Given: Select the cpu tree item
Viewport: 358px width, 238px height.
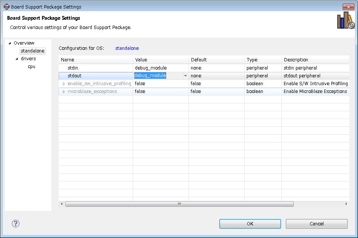Looking at the screenshot, I should click(32, 67).
